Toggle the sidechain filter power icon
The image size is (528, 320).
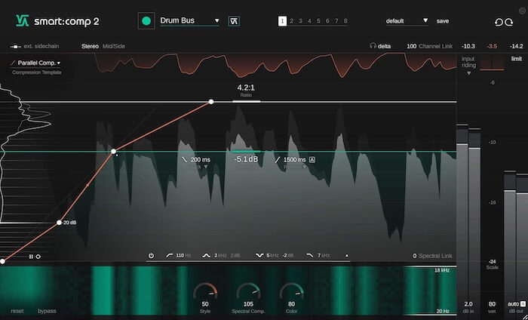click(151, 256)
